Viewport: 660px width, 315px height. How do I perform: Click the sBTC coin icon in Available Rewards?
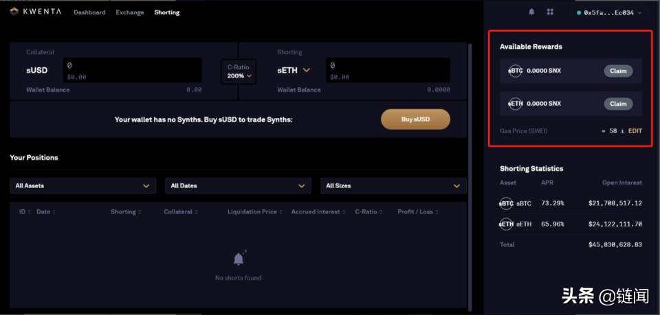(515, 71)
